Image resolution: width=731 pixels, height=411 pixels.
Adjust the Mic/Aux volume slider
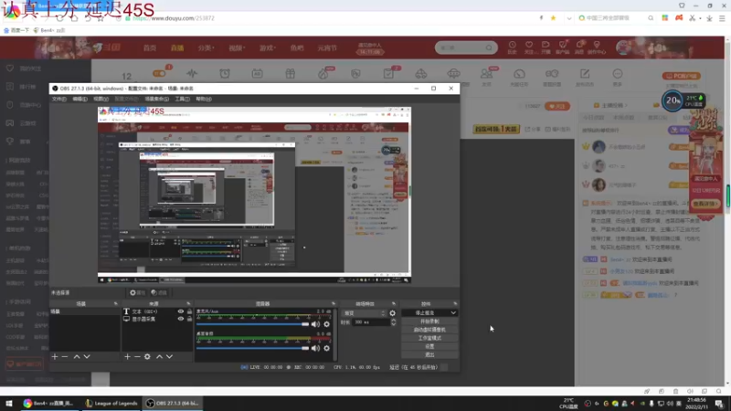[253, 324]
